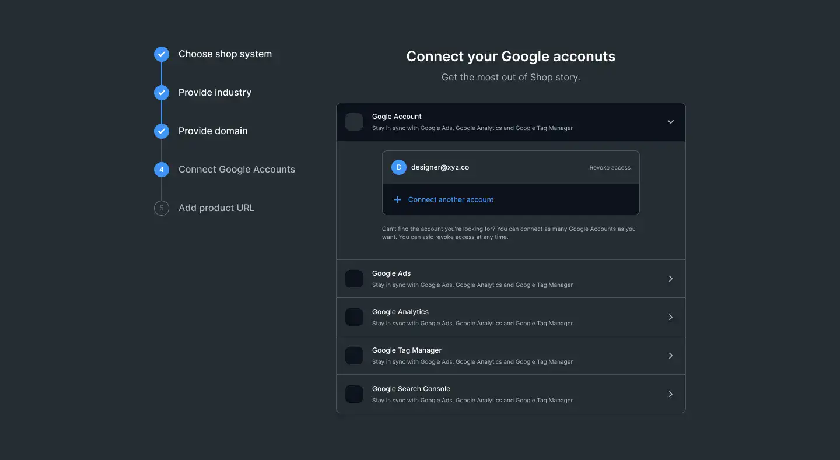Expand the Google Tag Manager row chevron
This screenshot has width=840, height=460.
pos(671,356)
